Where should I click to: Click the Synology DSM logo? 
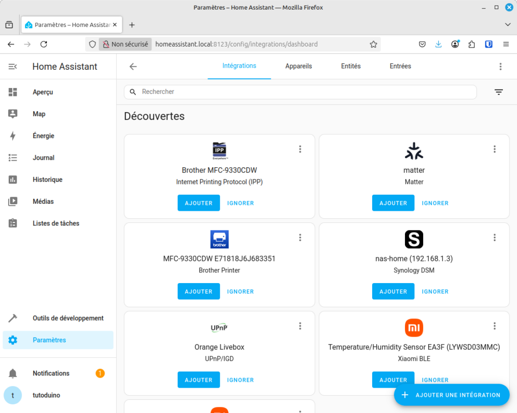pos(414,239)
